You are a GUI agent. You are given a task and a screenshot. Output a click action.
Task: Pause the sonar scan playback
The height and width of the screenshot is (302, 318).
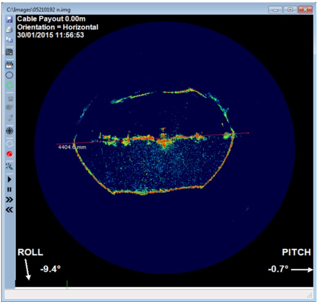tap(9, 190)
